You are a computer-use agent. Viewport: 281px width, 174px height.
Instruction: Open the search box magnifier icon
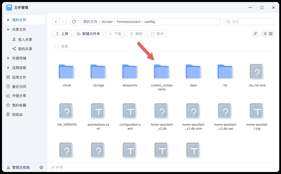coord(228,22)
